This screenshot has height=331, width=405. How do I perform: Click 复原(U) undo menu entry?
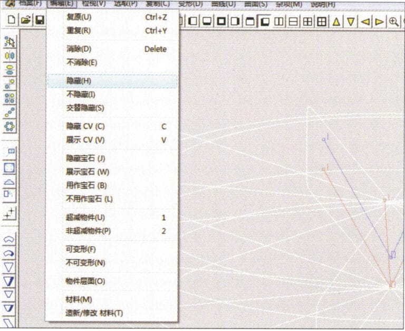point(112,17)
